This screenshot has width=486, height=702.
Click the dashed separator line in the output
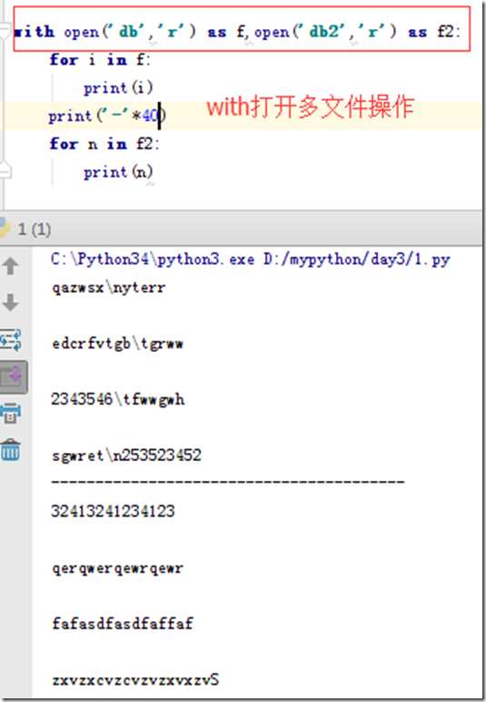tap(228, 482)
